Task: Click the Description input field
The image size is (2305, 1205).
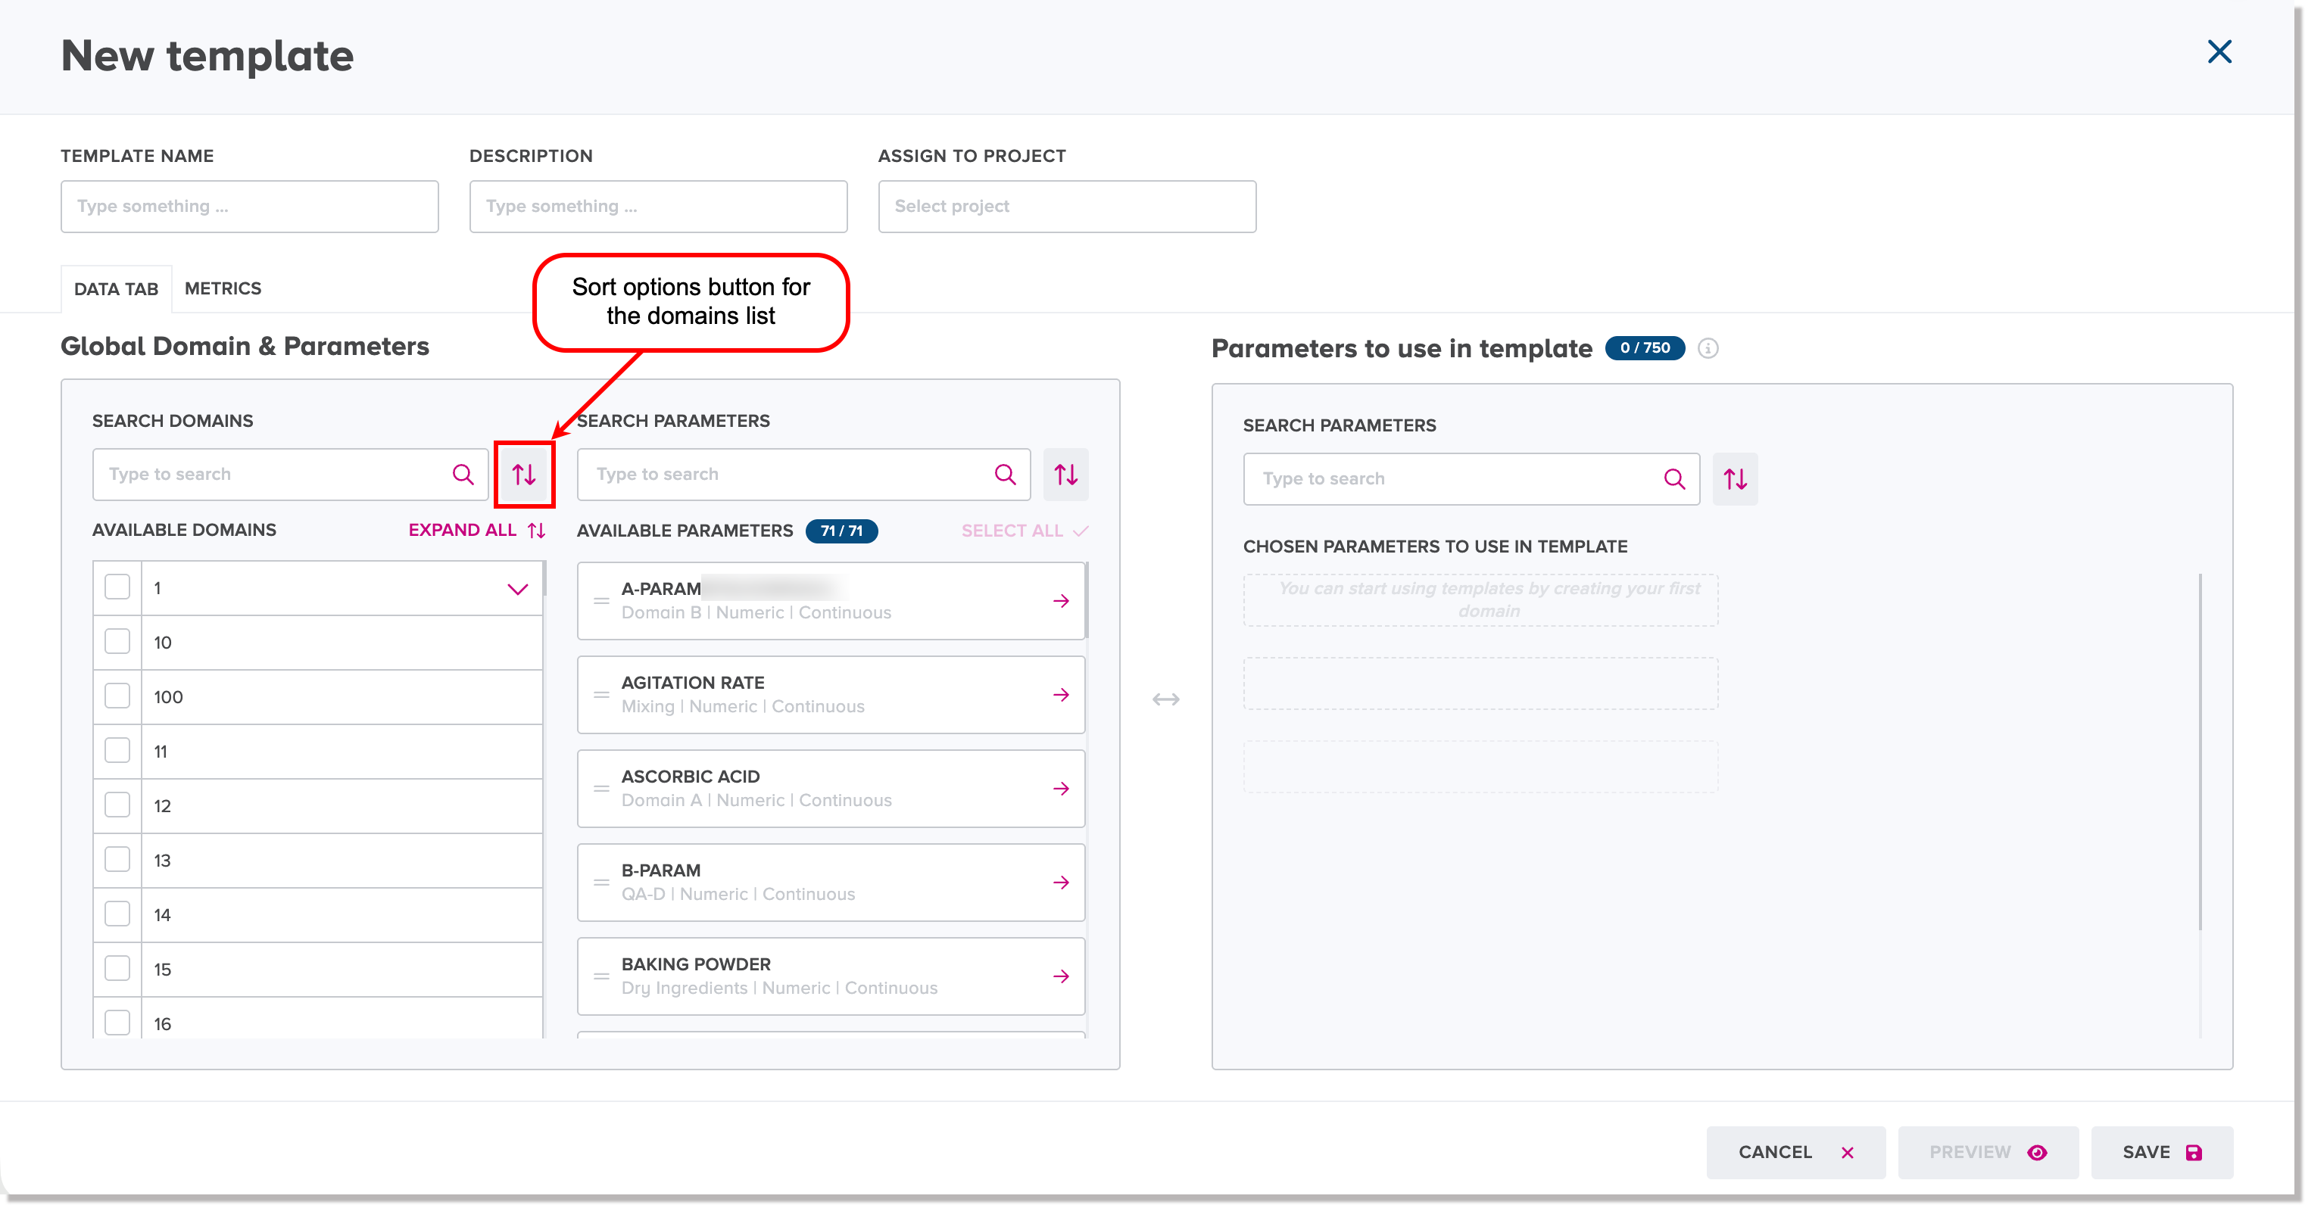Action: pos(659,207)
